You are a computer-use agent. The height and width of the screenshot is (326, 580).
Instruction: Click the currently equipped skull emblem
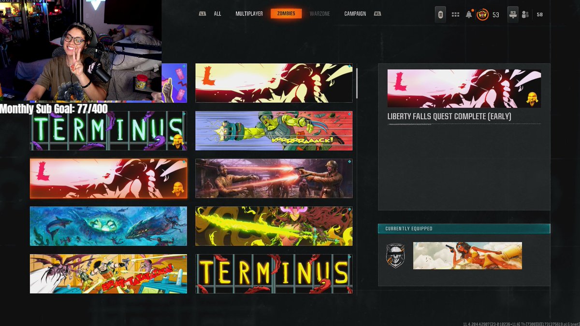(x=395, y=255)
